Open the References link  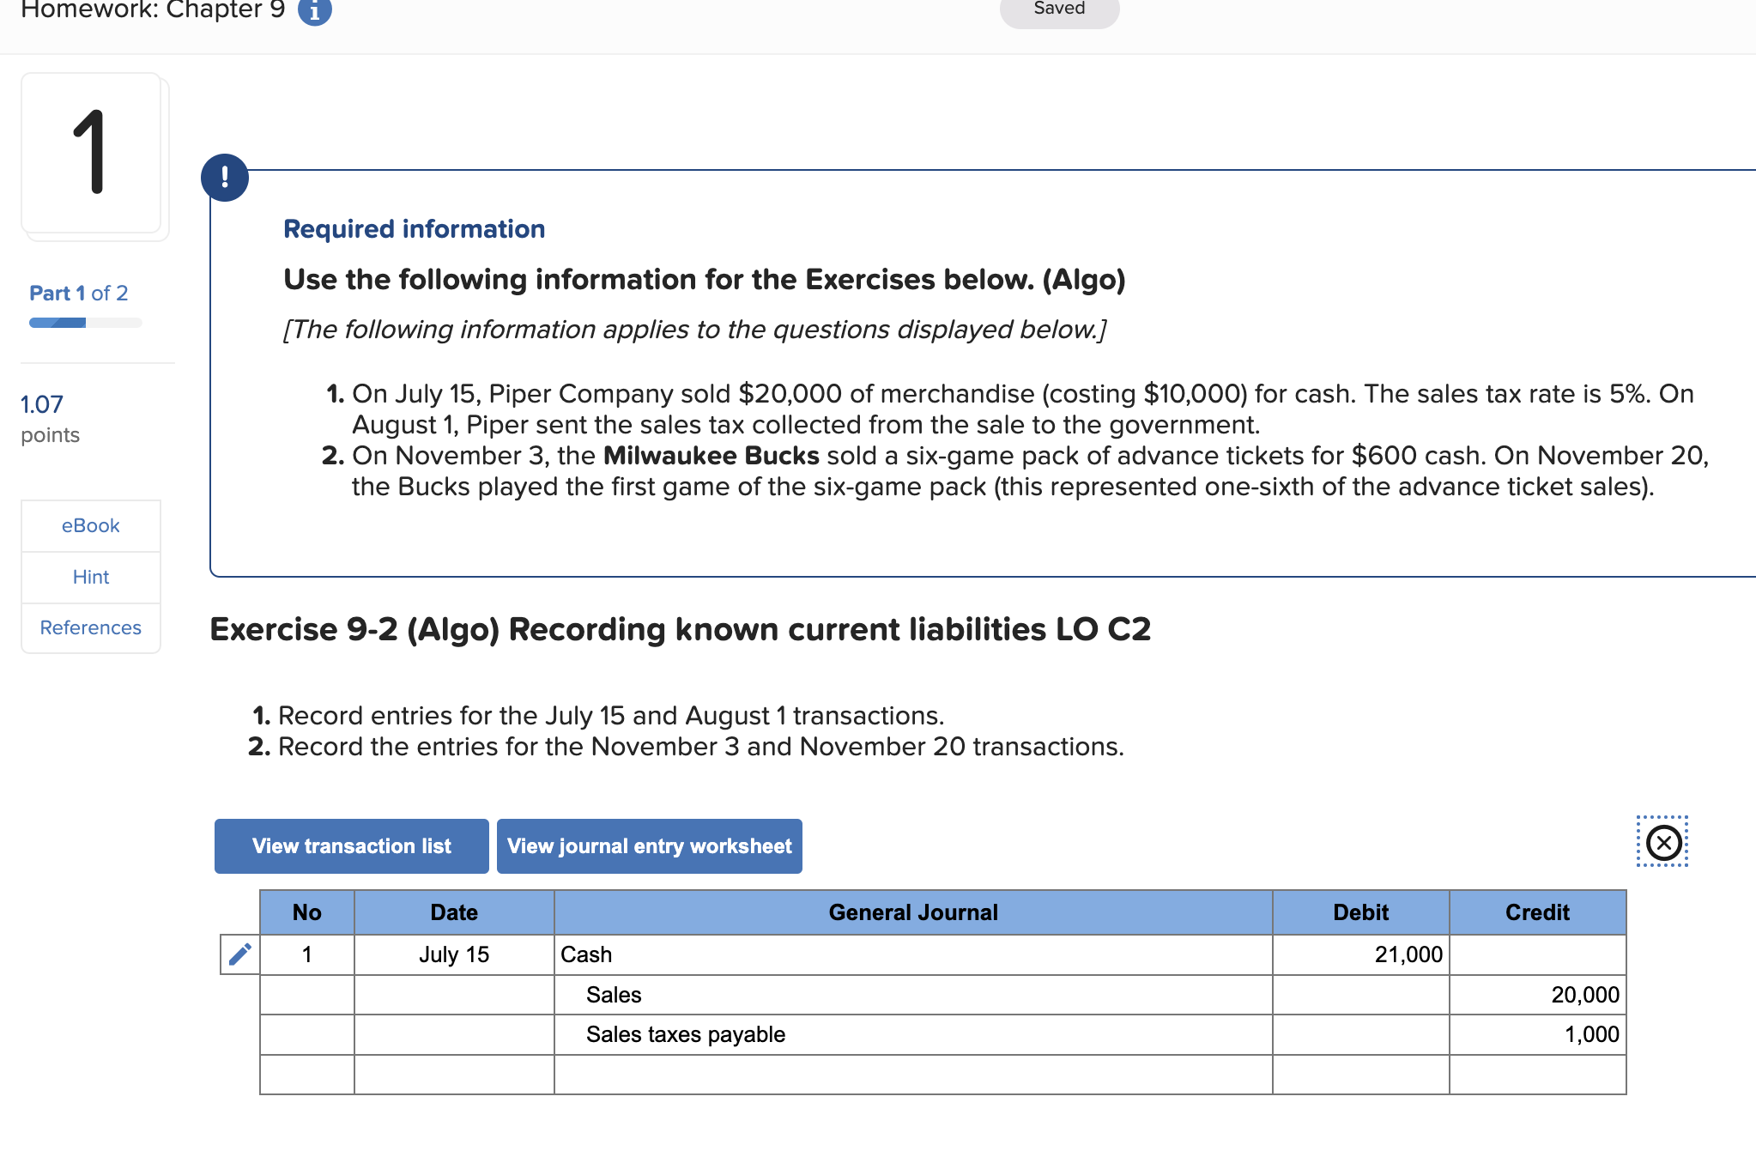coord(91,627)
